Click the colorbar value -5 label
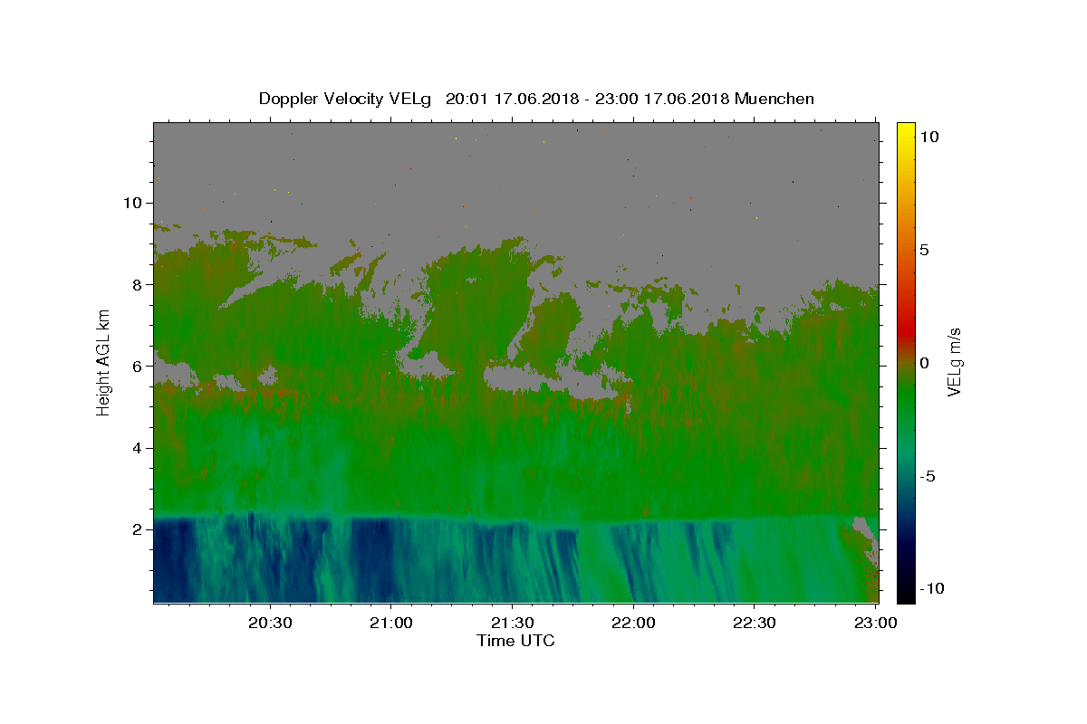This screenshot has height=724, width=1087. (x=928, y=476)
